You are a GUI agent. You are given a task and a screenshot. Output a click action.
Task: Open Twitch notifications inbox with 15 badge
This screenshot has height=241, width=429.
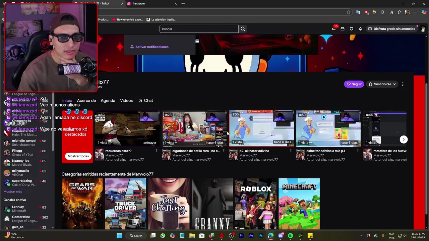[334, 29]
